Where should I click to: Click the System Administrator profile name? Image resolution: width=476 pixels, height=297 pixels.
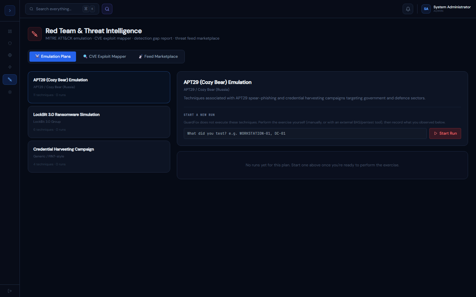(x=452, y=7)
